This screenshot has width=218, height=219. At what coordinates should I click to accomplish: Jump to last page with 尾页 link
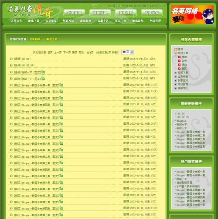coord(75,53)
